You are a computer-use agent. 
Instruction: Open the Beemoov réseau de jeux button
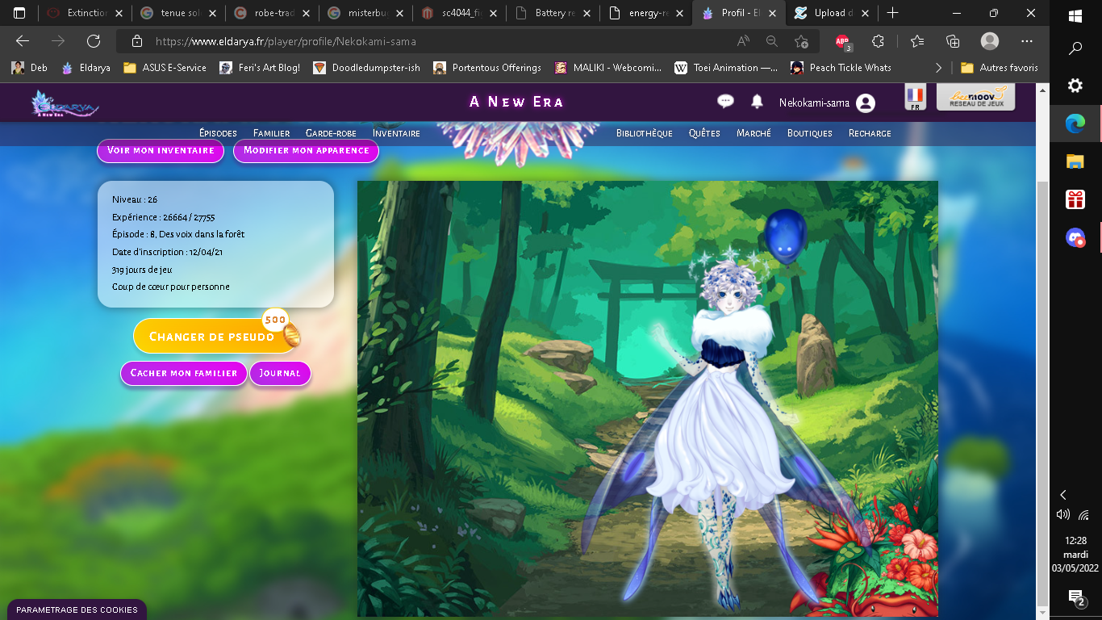[975, 98]
